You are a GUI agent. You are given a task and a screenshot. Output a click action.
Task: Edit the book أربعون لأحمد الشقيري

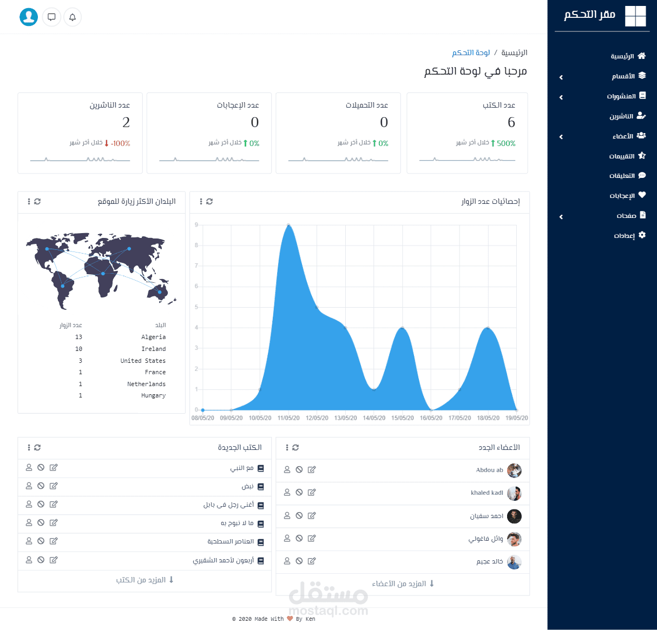[54, 560]
